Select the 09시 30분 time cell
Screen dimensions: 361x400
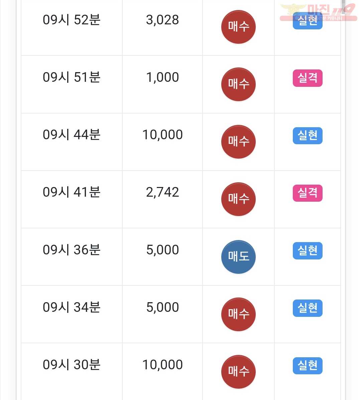pos(72,372)
